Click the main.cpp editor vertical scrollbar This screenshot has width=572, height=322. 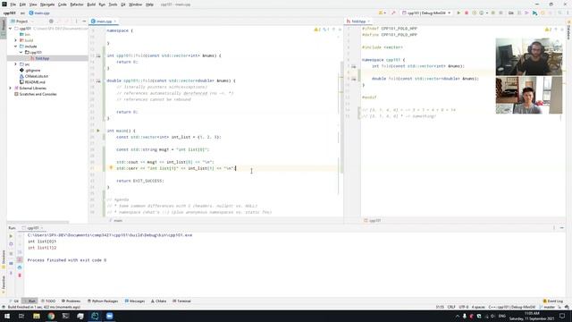tap(341, 117)
